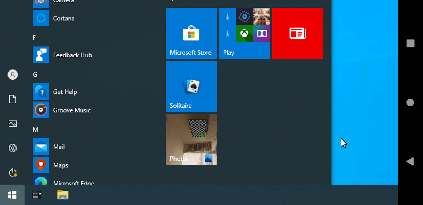Viewport: 423px width, 205px height.
Task: Open Pictures from Start sidebar
Action: pyautogui.click(x=13, y=124)
